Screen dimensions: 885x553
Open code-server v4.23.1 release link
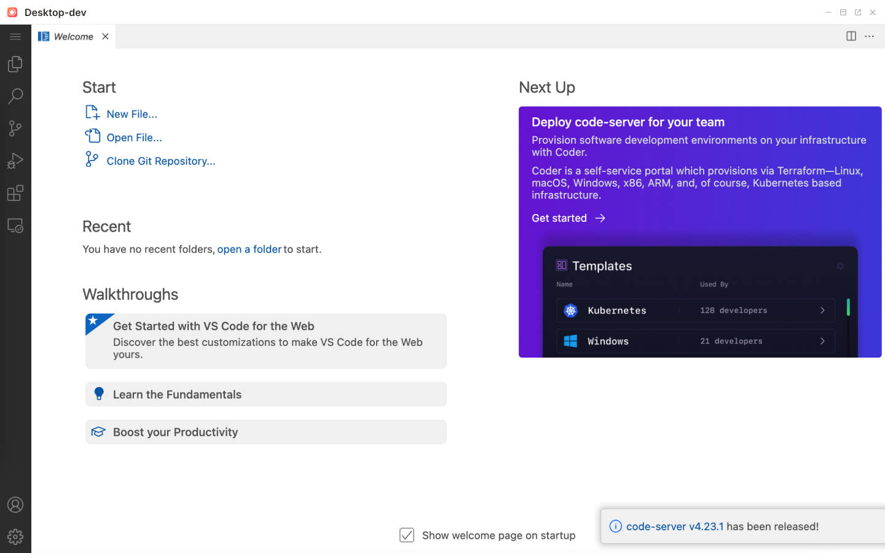[674, 527]
